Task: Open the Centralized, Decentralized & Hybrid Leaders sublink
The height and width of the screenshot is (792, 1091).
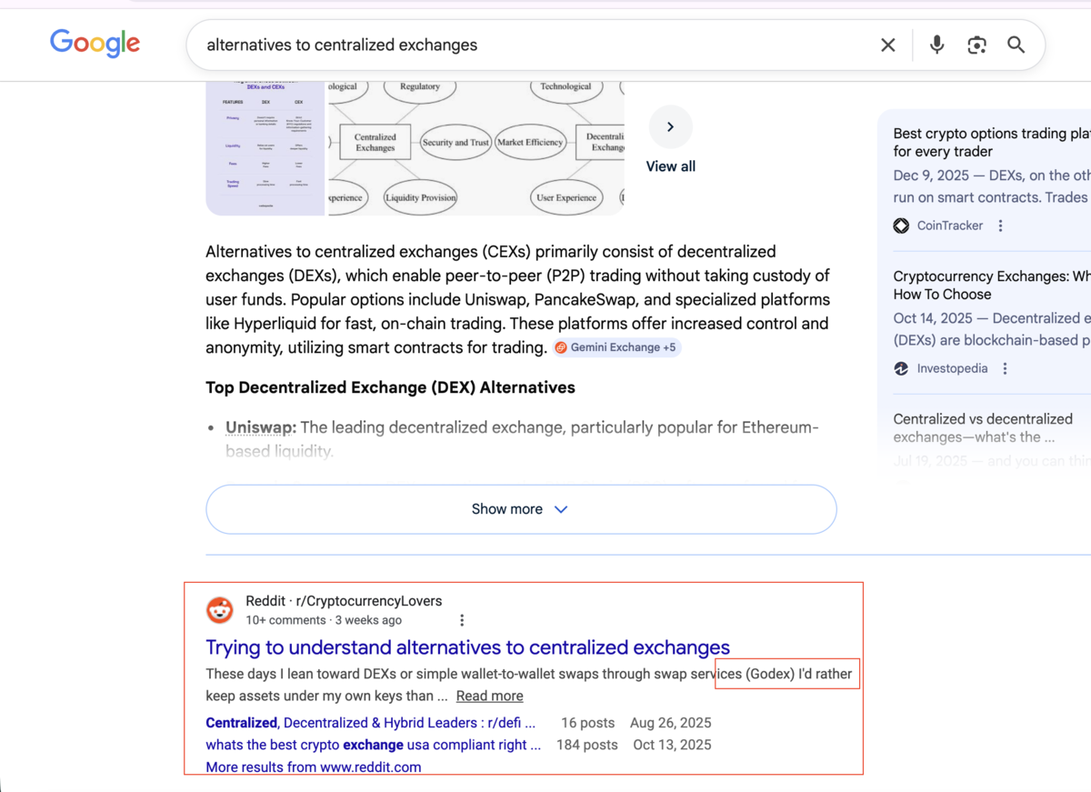Action: pos(370,723)
